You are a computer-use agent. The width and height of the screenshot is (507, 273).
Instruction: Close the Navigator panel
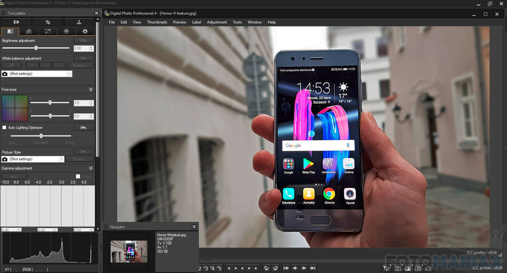pyautogui.click(x=194, y=227)
